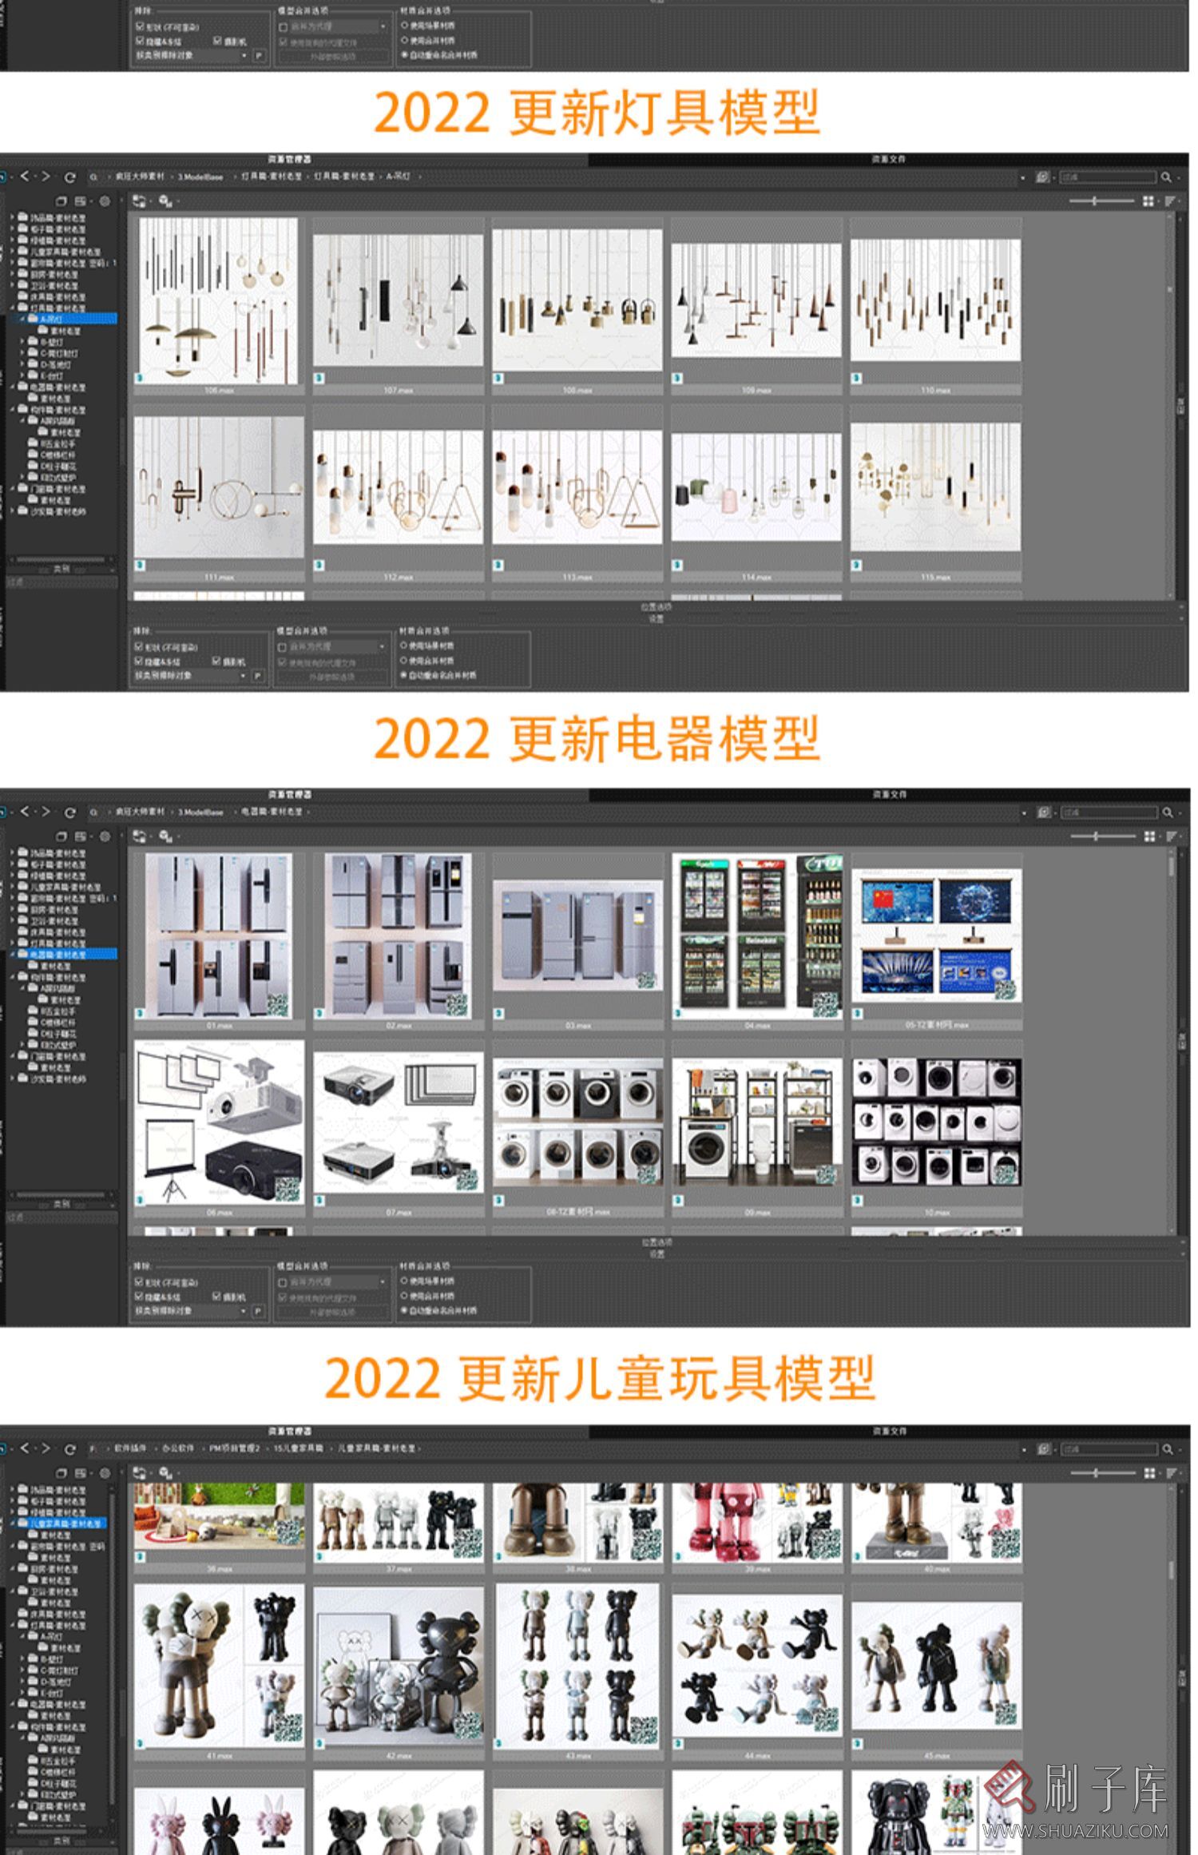This screenshot has width=1198, height=1855.
Task: Open 按类别排除对象 dropdown in lighting panel
Action: click(191, 676)
